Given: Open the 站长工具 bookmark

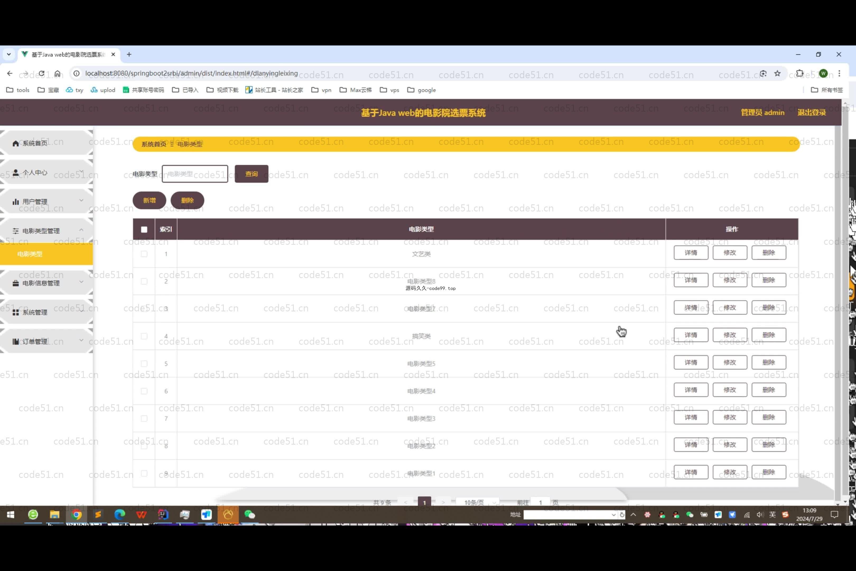Looking at the screenshot, I should (274, 90).
